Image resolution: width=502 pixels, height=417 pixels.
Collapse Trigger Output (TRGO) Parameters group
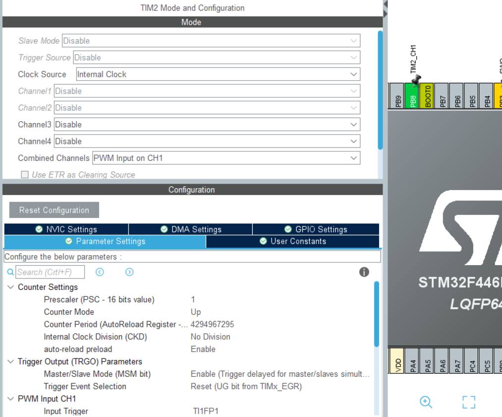click(10, 361)
